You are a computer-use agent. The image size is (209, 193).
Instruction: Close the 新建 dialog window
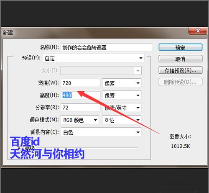198,31
